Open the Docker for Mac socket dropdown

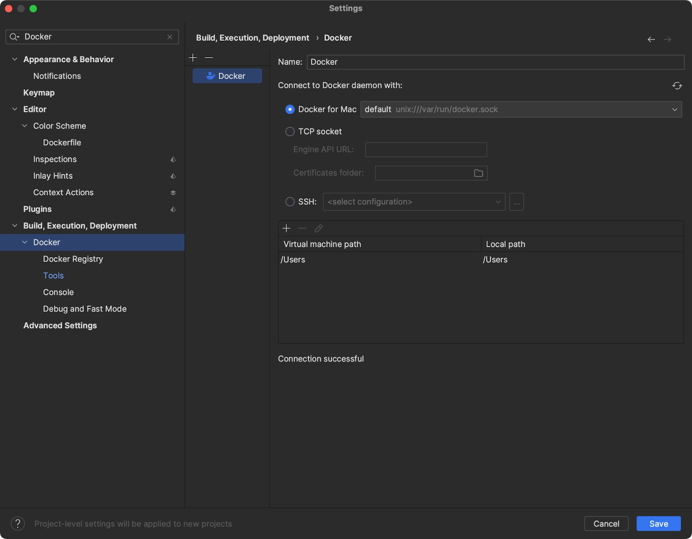click(x=521, y=110)
